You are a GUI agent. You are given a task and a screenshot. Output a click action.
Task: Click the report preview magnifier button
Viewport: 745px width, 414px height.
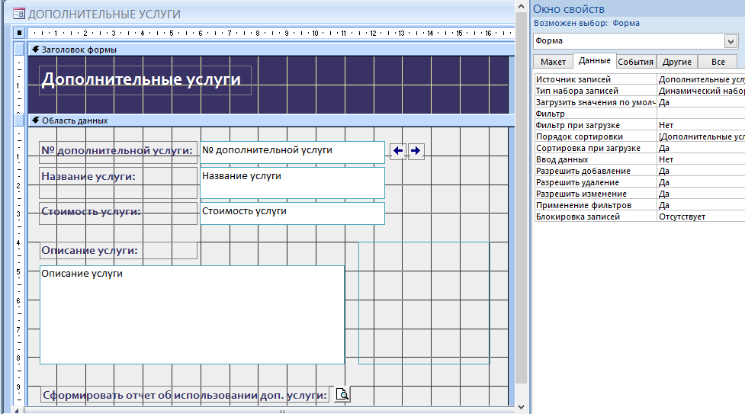[343, 394]
